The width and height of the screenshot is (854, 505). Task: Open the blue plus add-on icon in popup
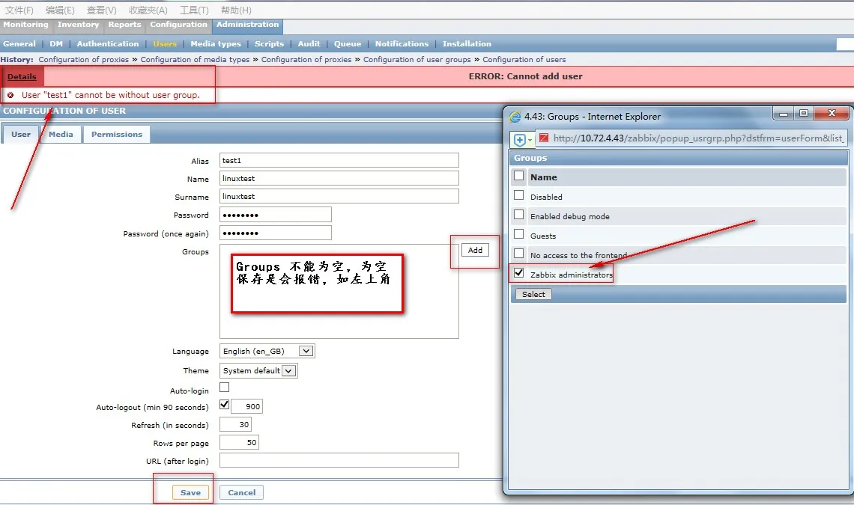(x=520, y=140)
